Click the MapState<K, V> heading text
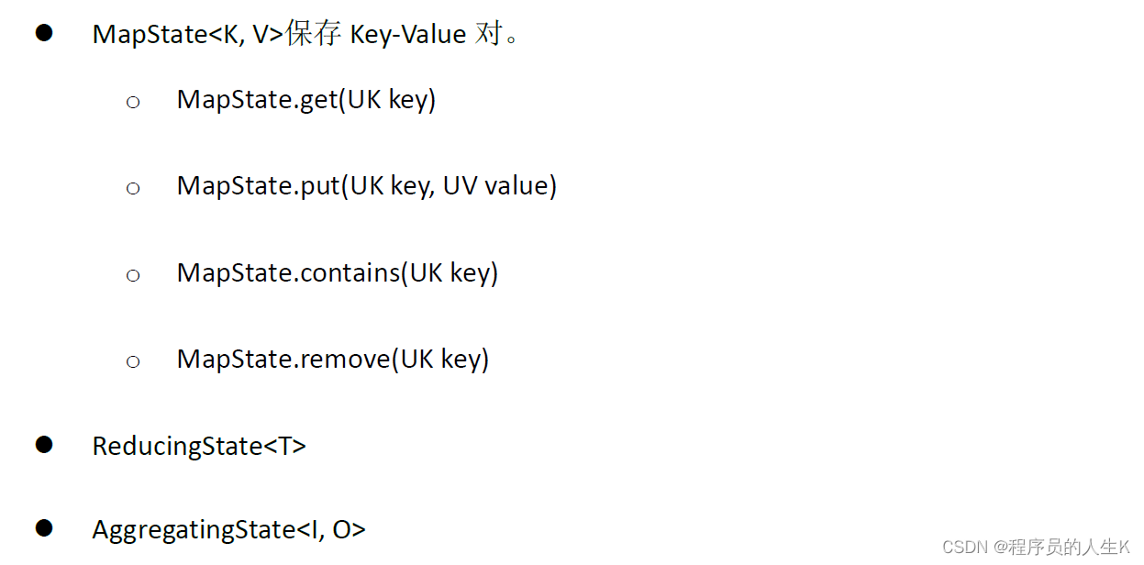The image size is (1144, 565). click(x=188, y=35)
